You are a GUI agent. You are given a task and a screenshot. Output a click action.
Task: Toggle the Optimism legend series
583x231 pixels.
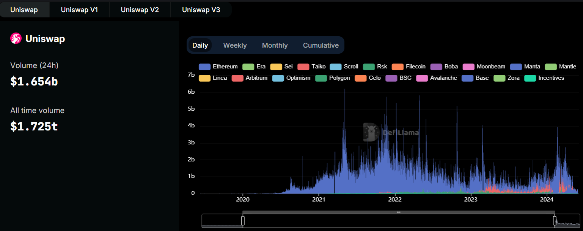coord(291,78)
